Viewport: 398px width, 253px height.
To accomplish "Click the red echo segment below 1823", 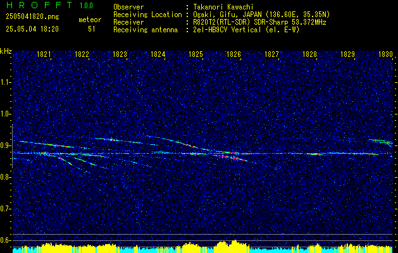I will [x=109, y=139].
